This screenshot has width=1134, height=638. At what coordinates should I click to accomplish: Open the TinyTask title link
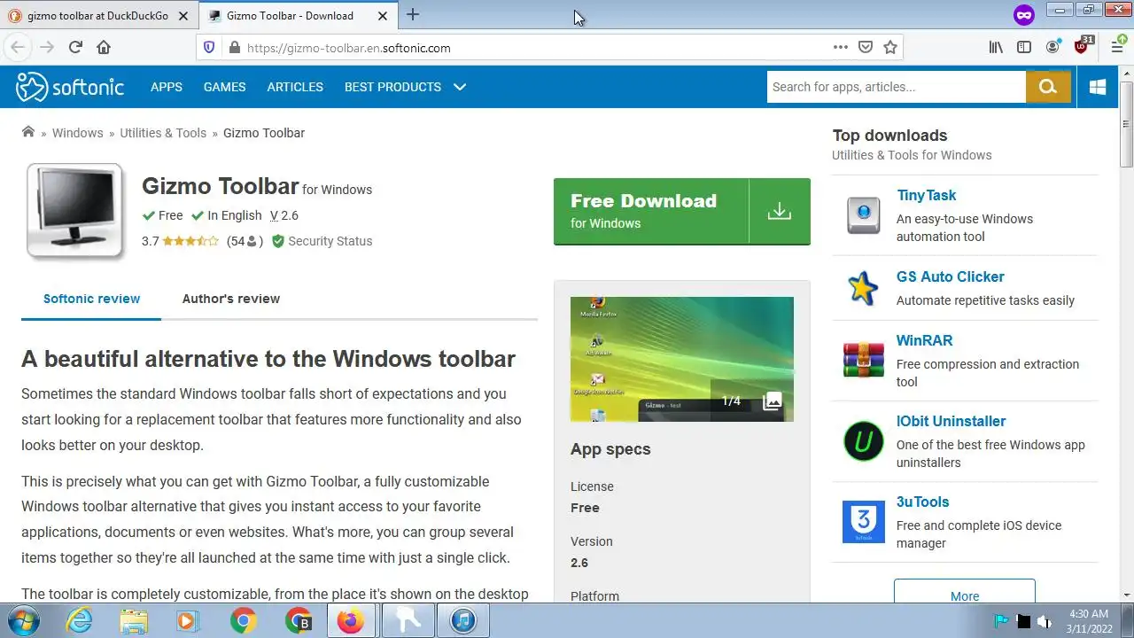[x=926, y=195]
